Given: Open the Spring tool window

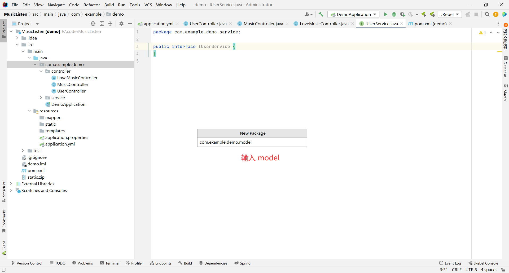Looking at the screenshot, I should pyautogui.click(x=242, y=263).
